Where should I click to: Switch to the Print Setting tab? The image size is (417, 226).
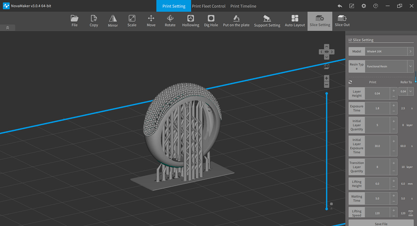(x=174, y=6)
